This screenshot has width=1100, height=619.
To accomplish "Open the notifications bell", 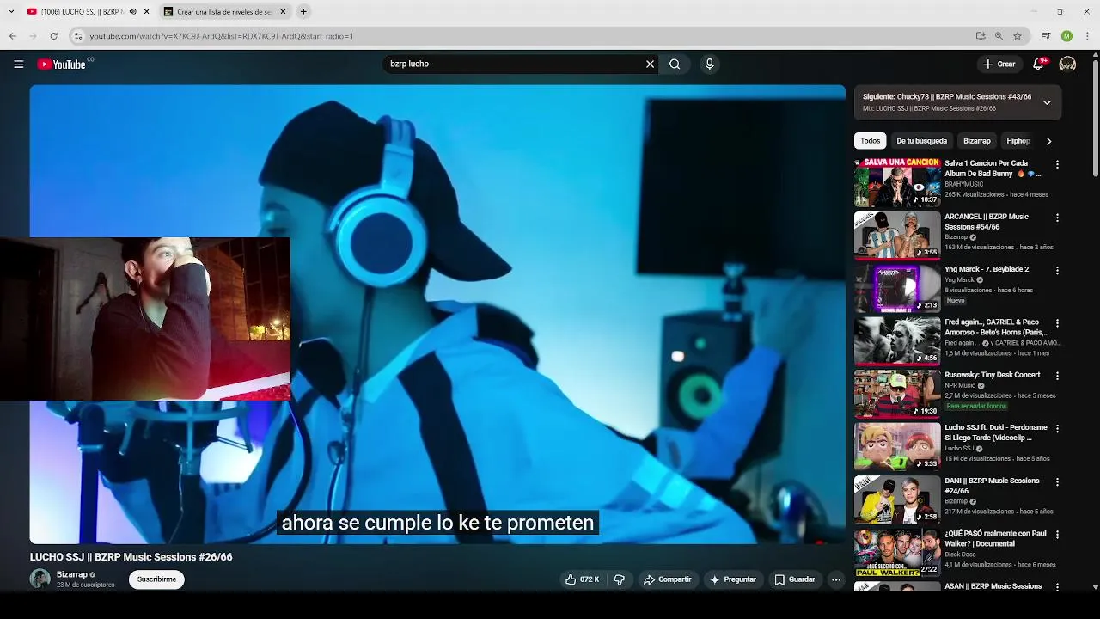I will tap(1038, 64).
